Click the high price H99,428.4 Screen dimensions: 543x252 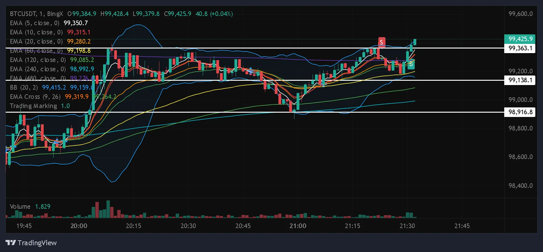[114, 14]
